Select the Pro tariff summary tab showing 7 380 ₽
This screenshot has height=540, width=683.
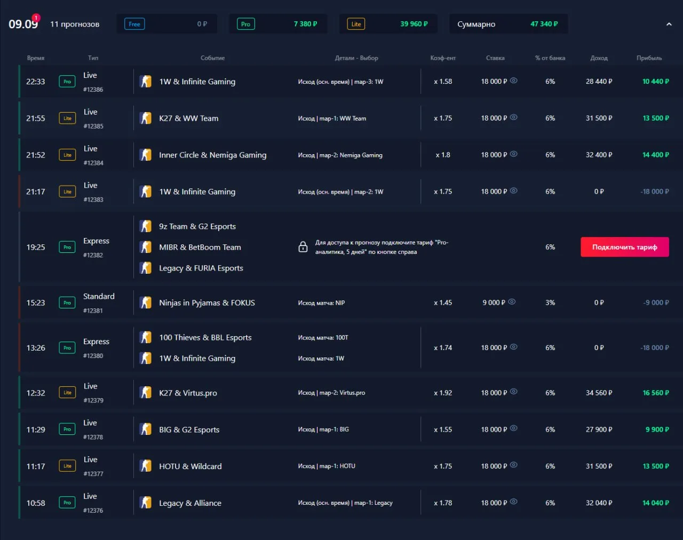coord(278,24)
